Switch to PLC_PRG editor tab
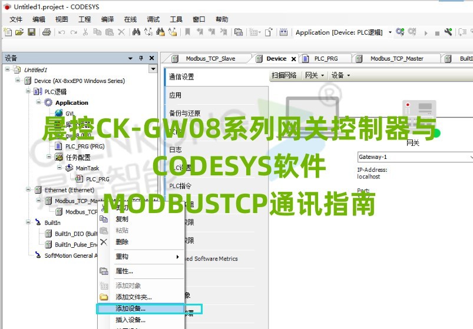This screenshot has height=329, width=473. click(x=326, y=58)
